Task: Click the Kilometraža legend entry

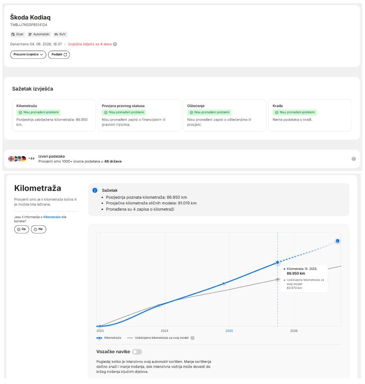Action: pyautogui.click(x=109, y=338)
